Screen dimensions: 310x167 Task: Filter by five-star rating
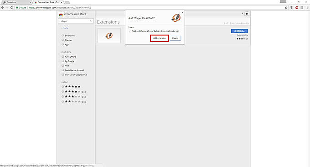[x=62, y=87]
